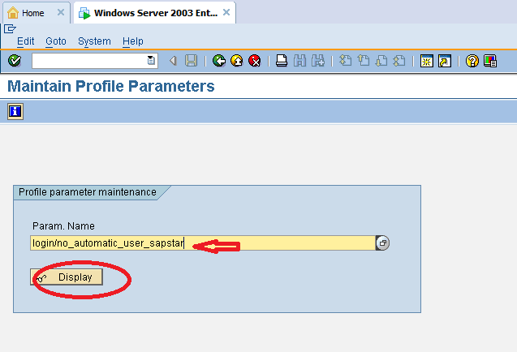Image resolution: width=517 pixels, height=352 pixels.
Task: Click the Save diskette icon
Action: pos(192,61)
